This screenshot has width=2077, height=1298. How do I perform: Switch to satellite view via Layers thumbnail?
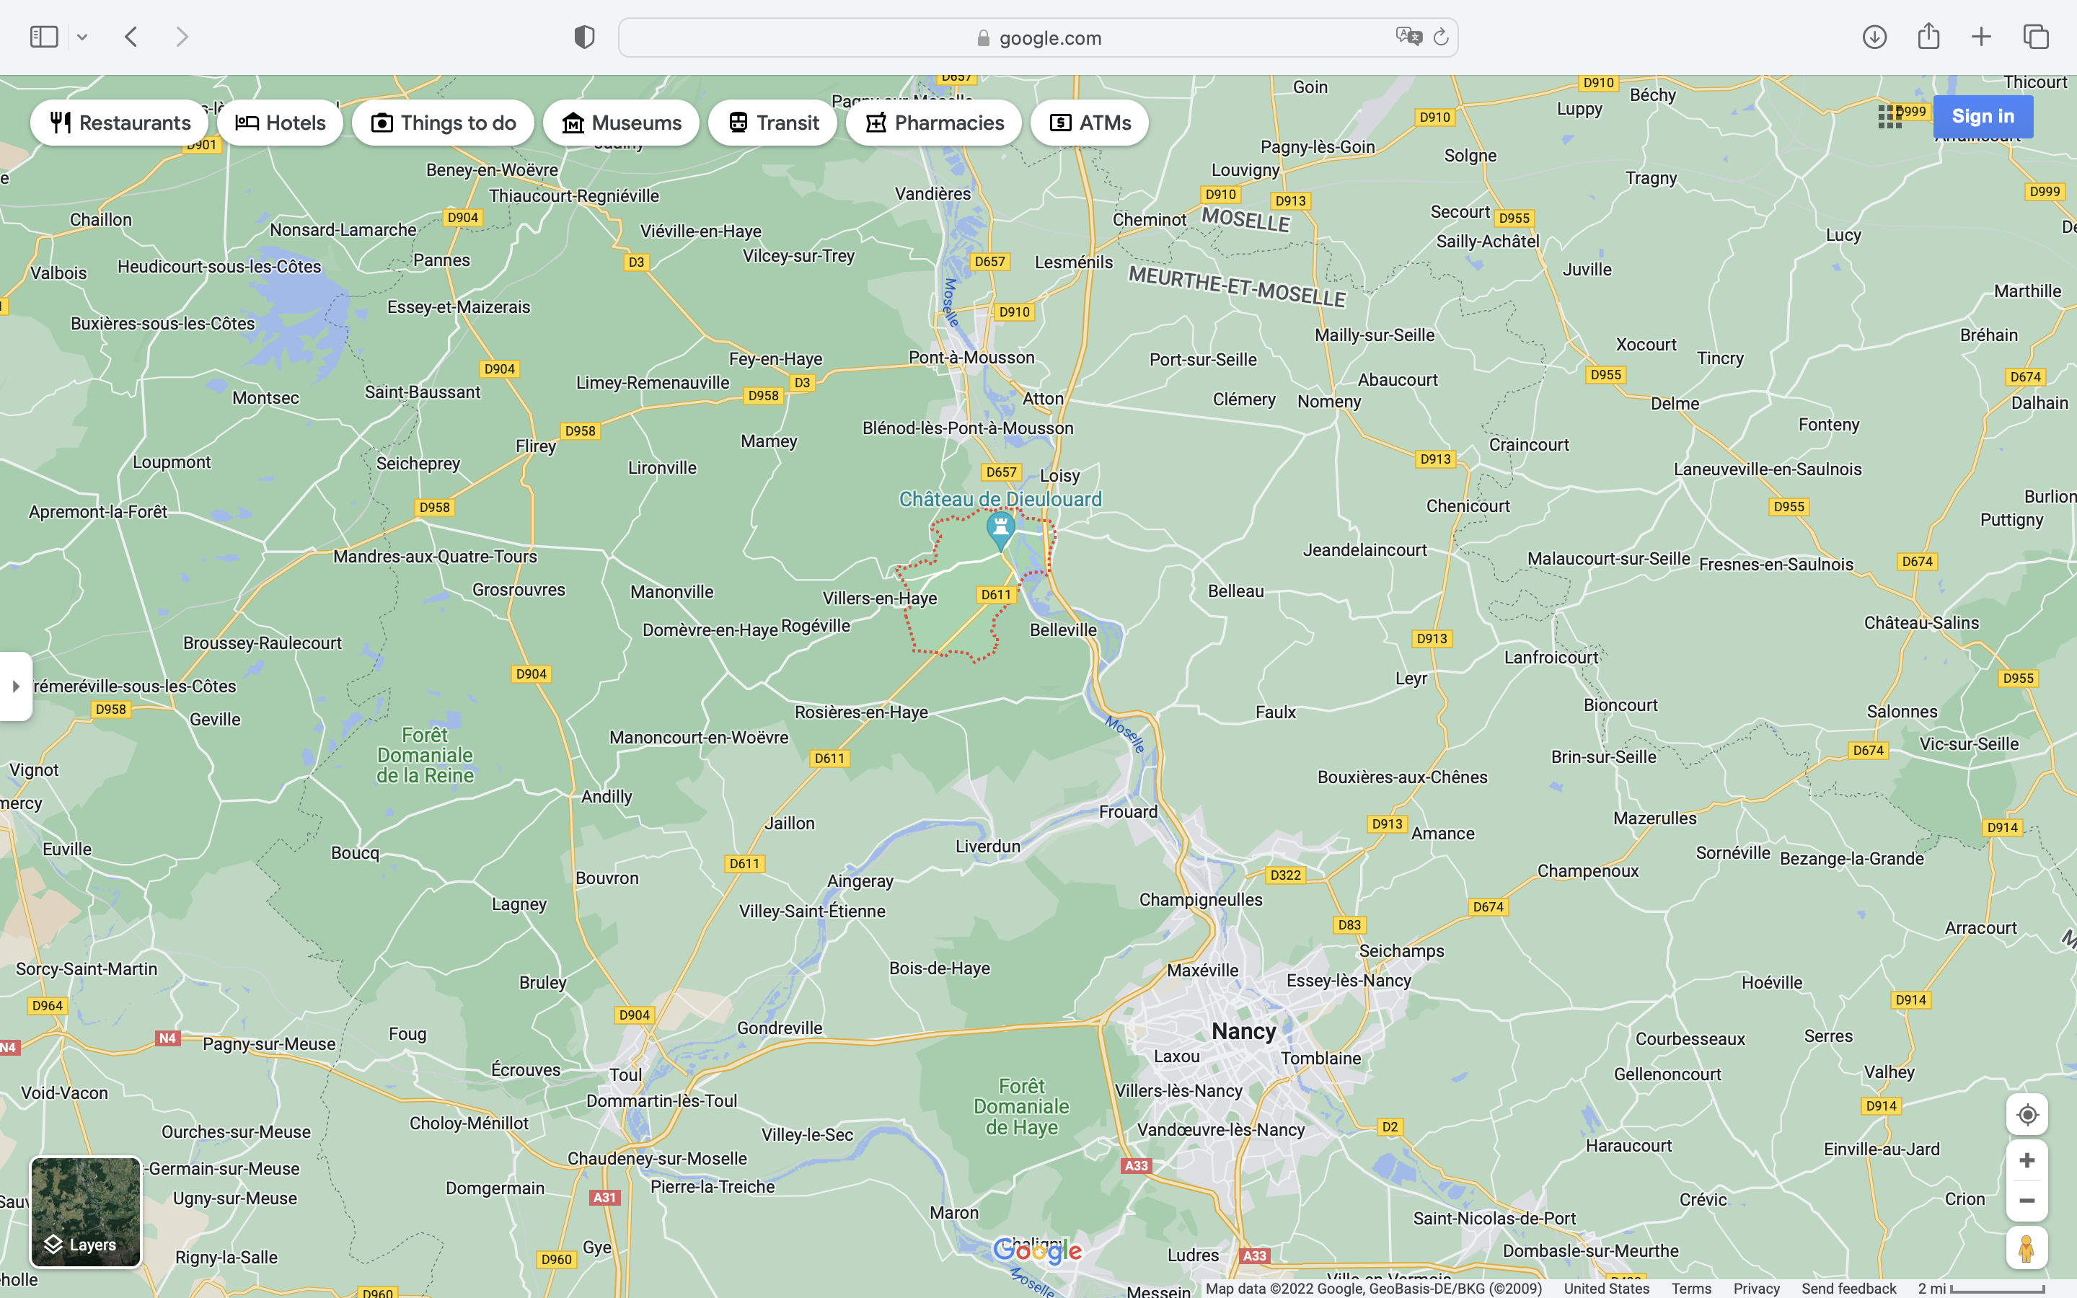click(86, 1211)
